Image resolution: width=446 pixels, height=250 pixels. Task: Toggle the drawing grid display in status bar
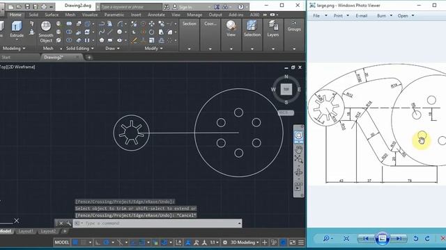(x=75, y=242)
